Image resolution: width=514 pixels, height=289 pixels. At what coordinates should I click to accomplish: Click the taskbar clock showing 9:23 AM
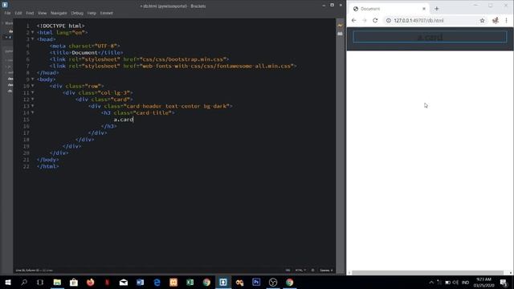[x=483, y=282]
